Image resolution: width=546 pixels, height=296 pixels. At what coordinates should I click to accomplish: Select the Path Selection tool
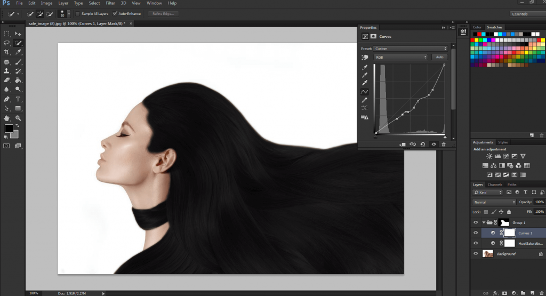(x=6, y=108)
